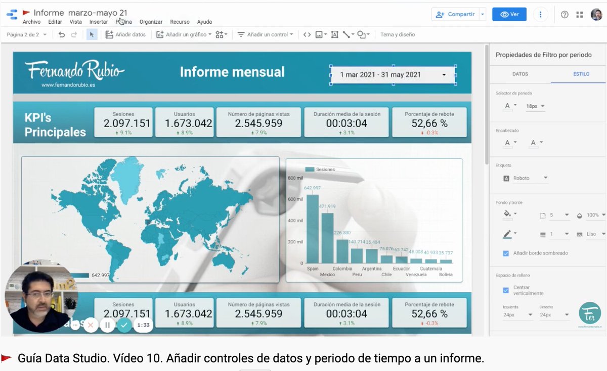This screenshot has width=607, height=371.
Task: Click the red flag before the report title
Action: [x=26, y=13]
